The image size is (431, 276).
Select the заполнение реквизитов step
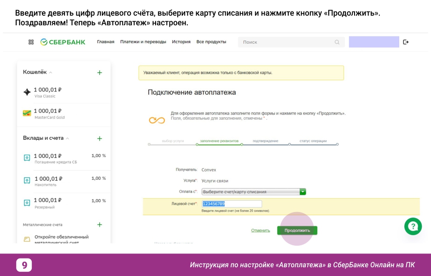point(219,141)
